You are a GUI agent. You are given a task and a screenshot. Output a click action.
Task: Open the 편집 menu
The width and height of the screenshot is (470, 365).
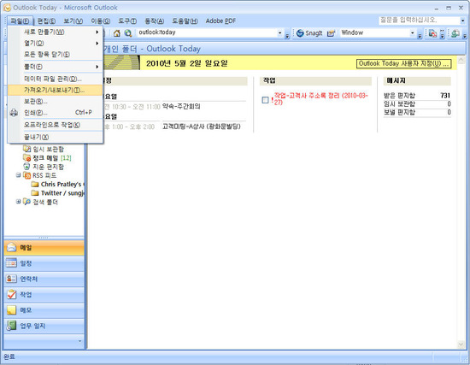(46, 21)
